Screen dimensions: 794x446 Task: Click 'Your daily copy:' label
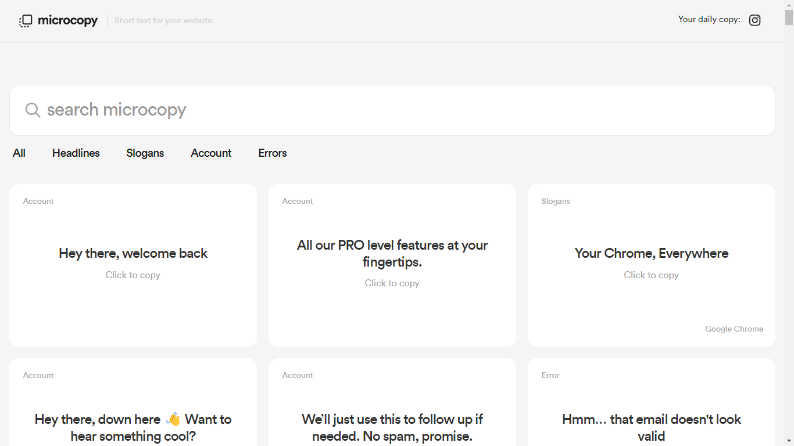[709, 19]
